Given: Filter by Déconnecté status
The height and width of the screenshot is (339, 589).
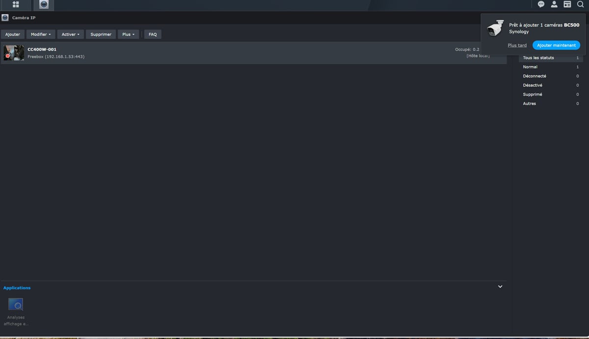Looking at the screenshot, I should 535,76.
